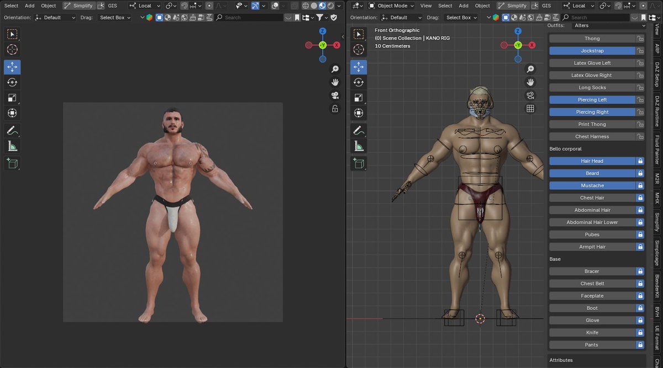Toggle camera view in left viewport
Viewport: 663px width, 368px height.
(x=335, y=95)
